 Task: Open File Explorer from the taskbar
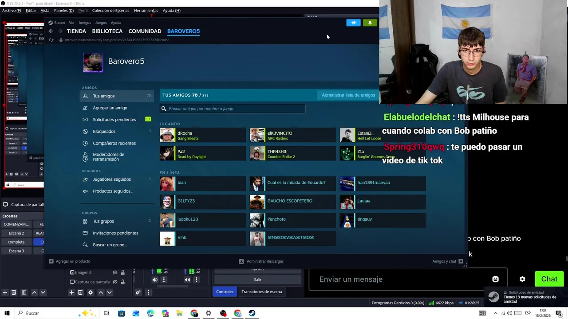coord(179,313)
